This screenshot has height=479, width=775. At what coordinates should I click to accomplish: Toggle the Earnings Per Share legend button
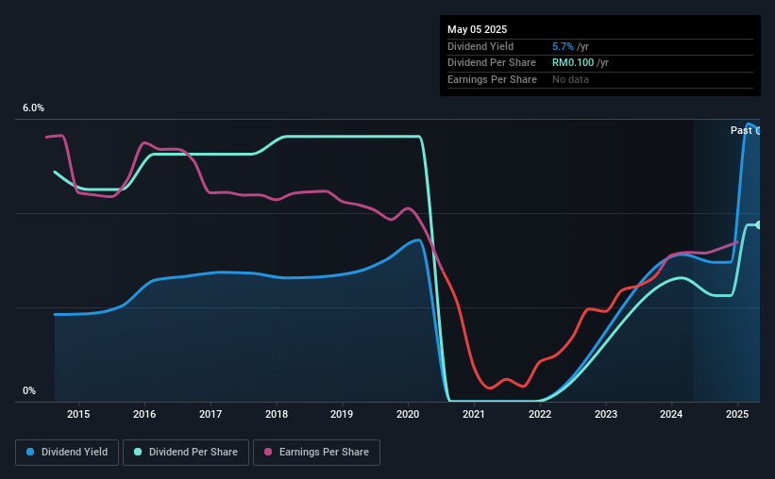click(316, 453)
